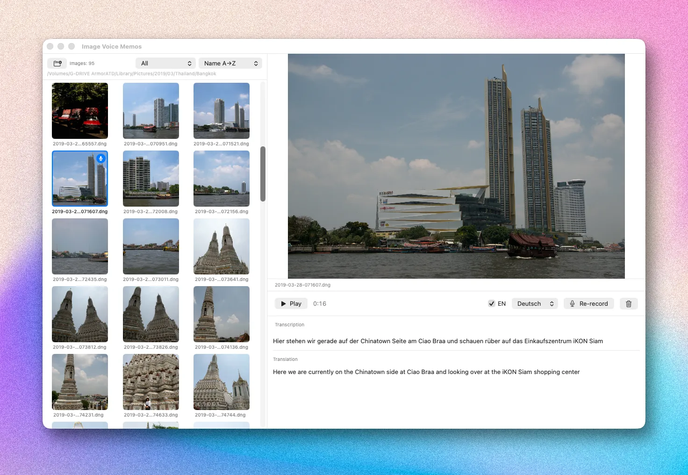Change language in the Deutsch dropdown
The image size is (688, 475).
coord(535,303)
